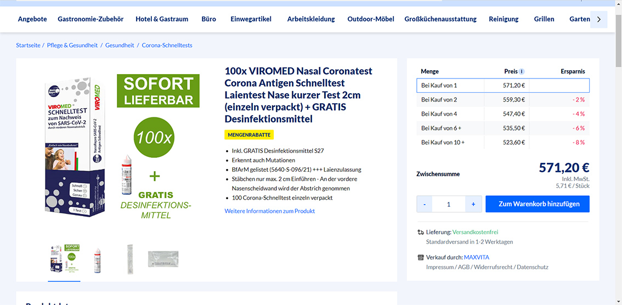
Task: Open the Garten category
Action: (x=580, y=19)
